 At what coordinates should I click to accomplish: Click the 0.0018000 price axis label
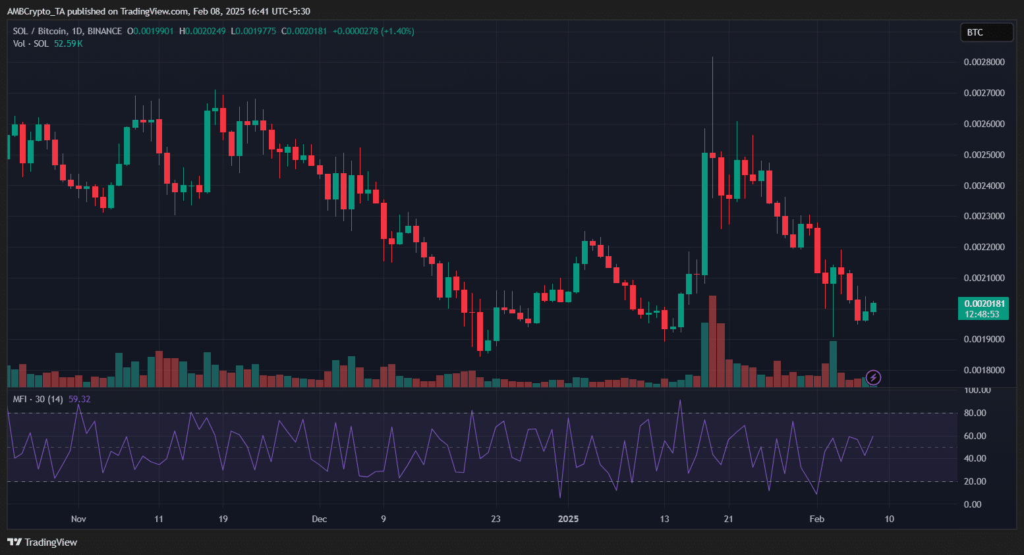[984, 370]
